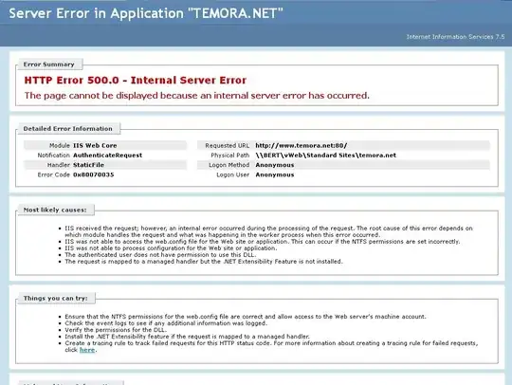Click the 'Notification' field label
Viewport: 512px width, 385px height.
pos(53,156)
